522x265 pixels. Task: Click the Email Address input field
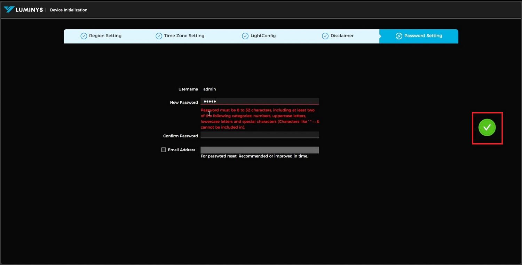coord(260,150)
